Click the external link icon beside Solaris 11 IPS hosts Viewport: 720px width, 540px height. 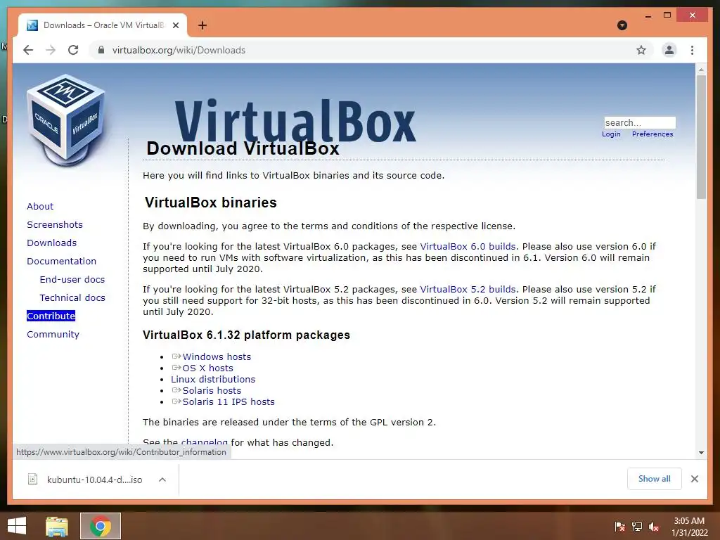click(x=176, y=401)
